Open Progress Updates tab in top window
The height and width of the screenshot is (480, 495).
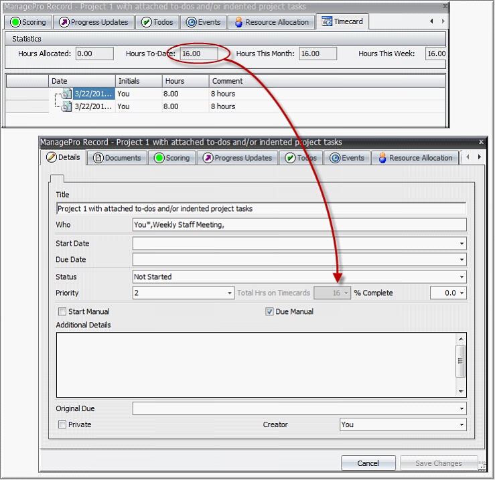tap(94, 22)
